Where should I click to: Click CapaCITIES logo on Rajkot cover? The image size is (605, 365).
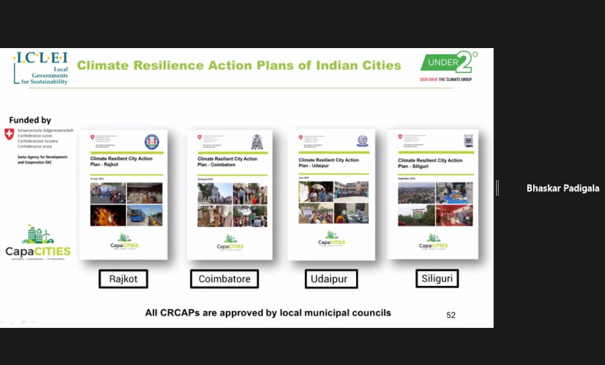124,241
